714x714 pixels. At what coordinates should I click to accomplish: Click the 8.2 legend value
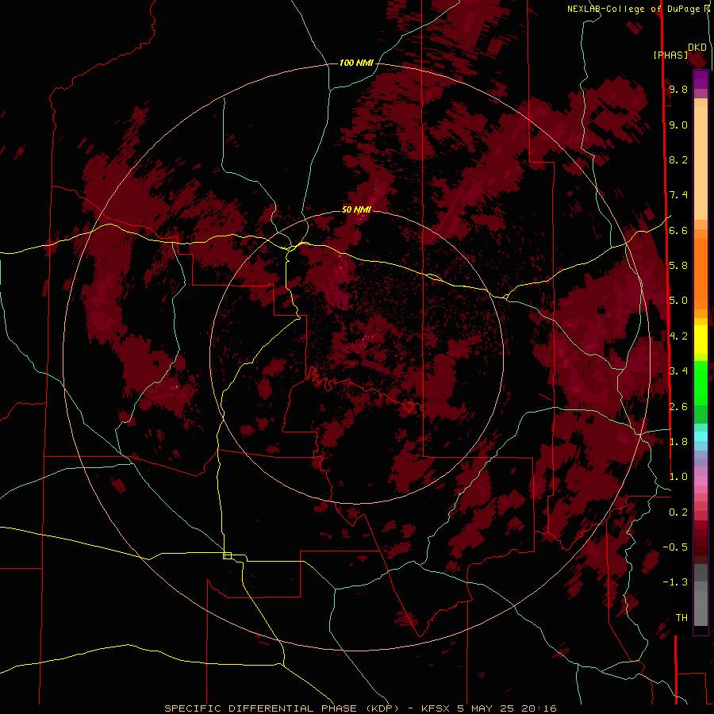pos(678,159)
